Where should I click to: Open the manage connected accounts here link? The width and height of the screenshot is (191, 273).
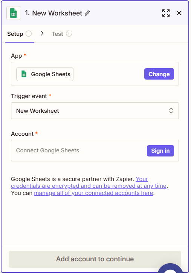coord(93,193)
